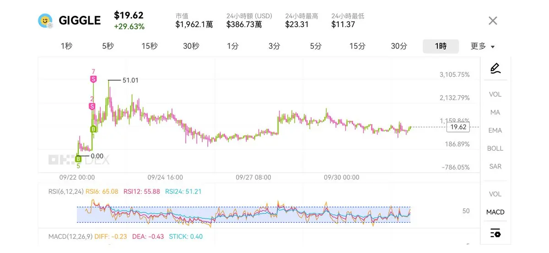The height and width of the screenshot is (253, 549).
Task: Toggle the SAR indicator
Action: [495, 167]
